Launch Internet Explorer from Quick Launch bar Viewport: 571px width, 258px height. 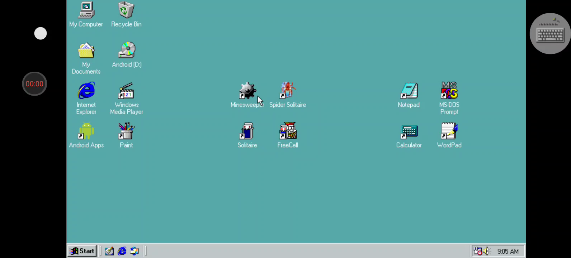(122, 251)
